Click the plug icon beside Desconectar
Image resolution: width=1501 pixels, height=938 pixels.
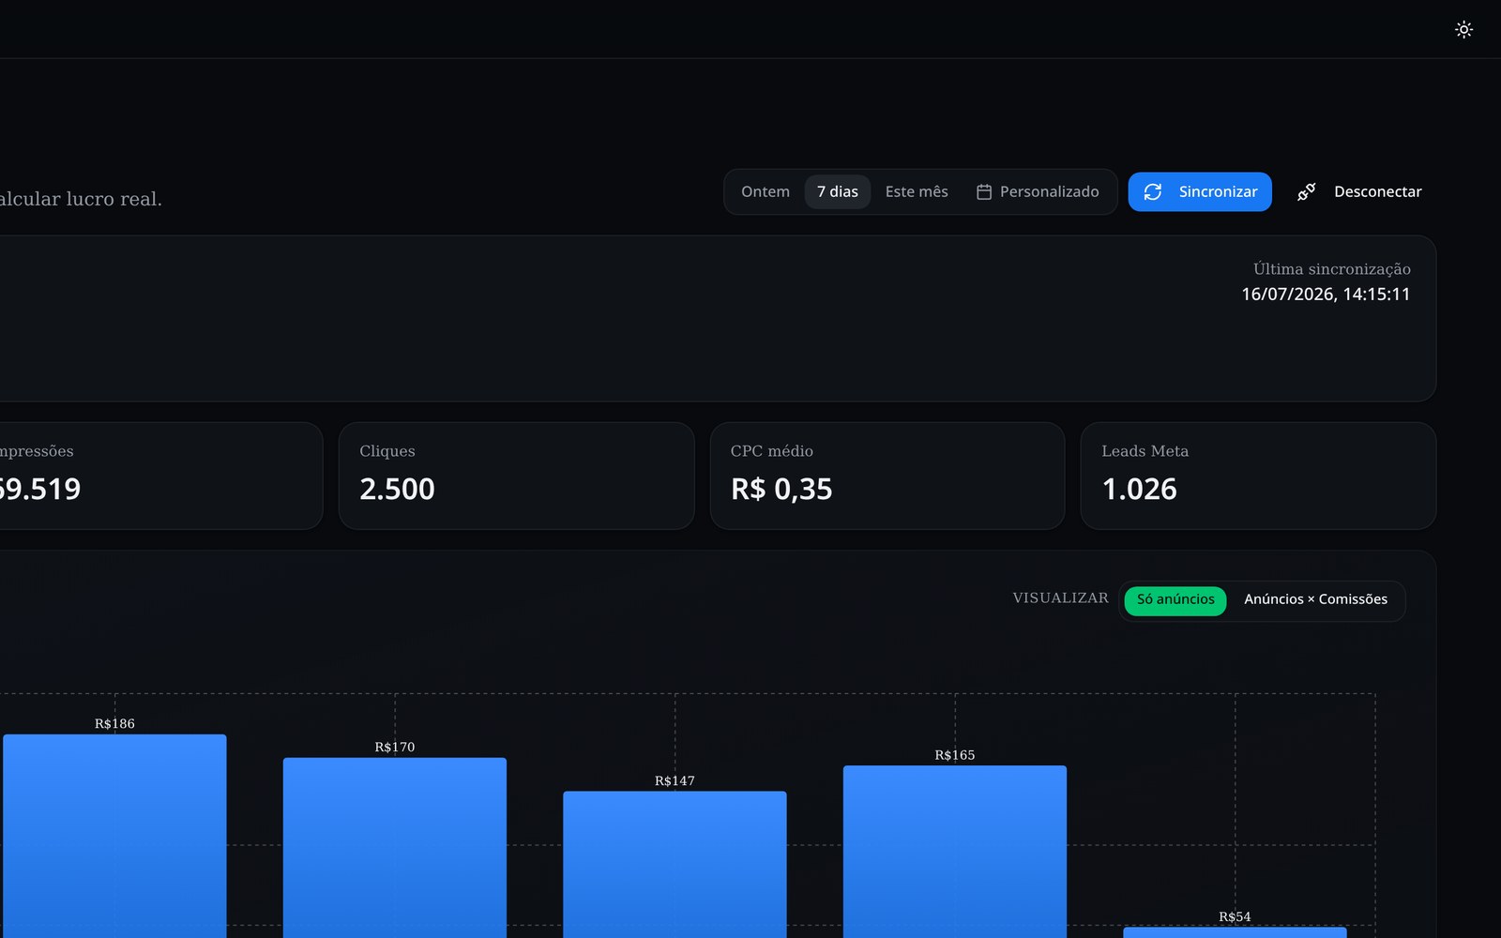point(1306,191)
